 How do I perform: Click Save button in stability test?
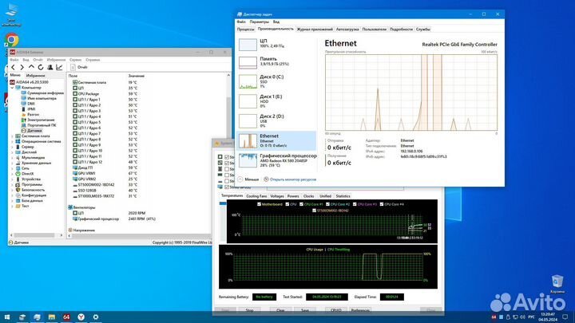(x=305, y=310)
